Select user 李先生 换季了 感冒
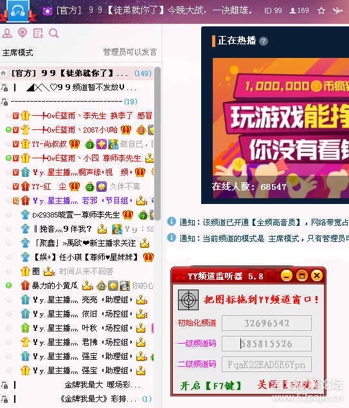This screenshot has height=408, width=349. [77, 116]
